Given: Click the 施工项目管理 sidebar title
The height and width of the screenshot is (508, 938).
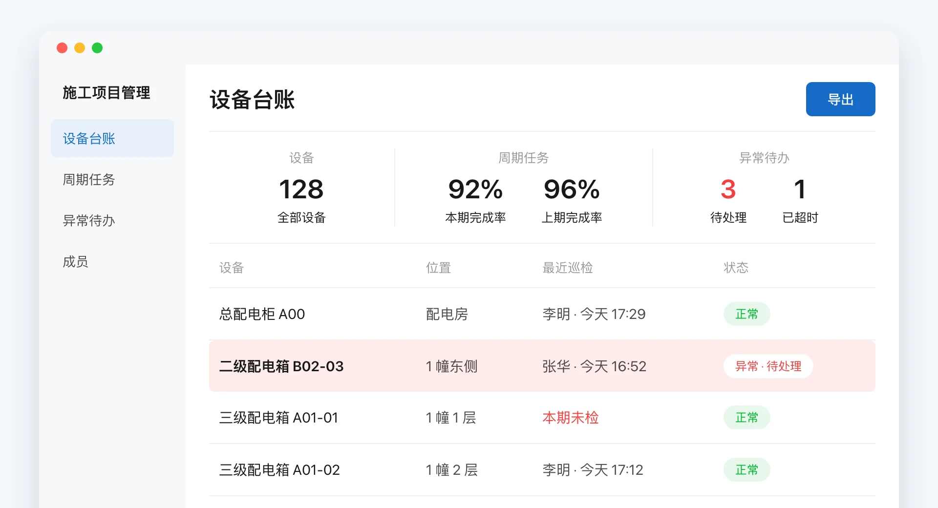Looking at the screenshot, I should pos(106,92).
